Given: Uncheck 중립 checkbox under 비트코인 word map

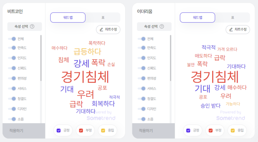Looking at the screenshot, I should tap(103, 130).
